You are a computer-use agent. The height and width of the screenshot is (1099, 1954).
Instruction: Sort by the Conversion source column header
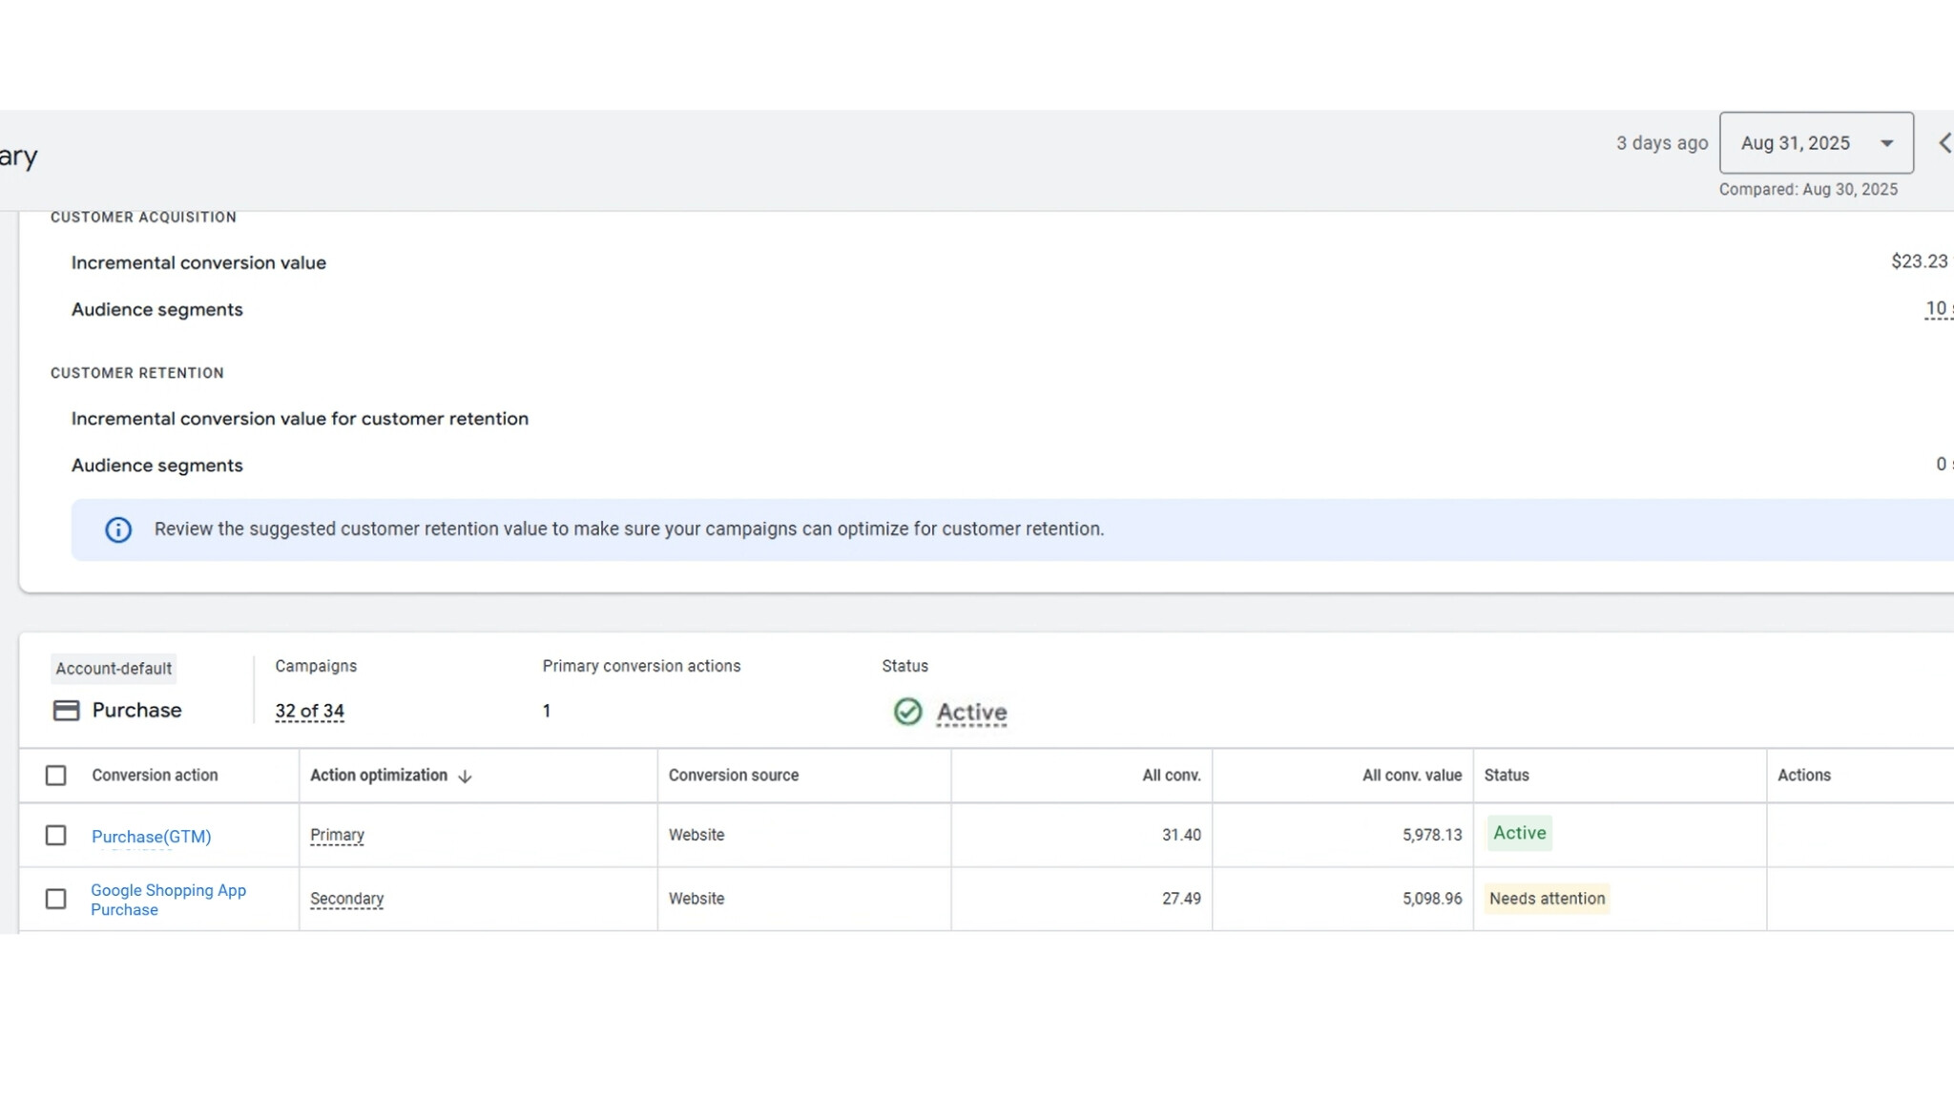(733, 776)
